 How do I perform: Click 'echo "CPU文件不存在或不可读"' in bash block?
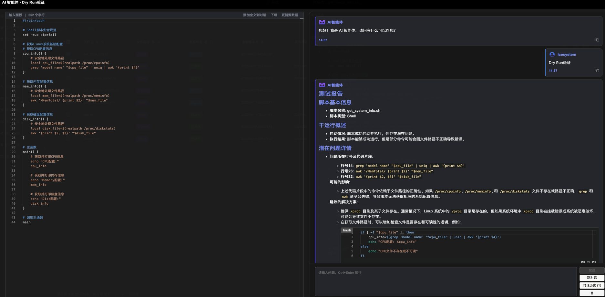(393, 251)
